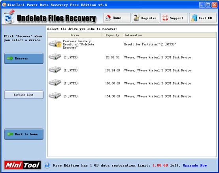
Task: Click the "Previous Recovery Result" entry text
Action: pyautogui.click(x=78, y=44)
